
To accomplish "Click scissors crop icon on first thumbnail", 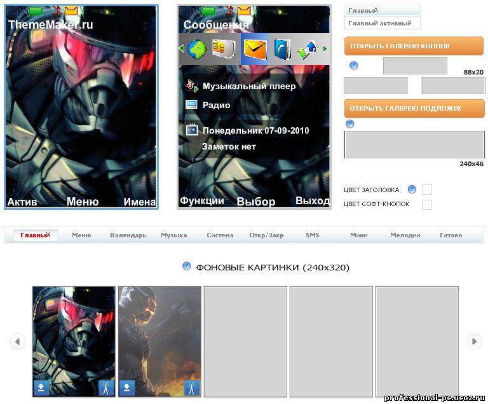I will pos(106,388).
